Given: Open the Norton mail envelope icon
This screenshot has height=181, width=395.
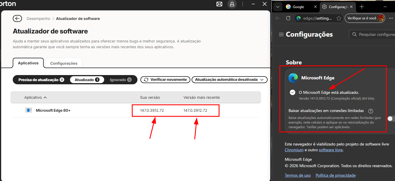Looking at the screenshot, I should click(220, 4).
